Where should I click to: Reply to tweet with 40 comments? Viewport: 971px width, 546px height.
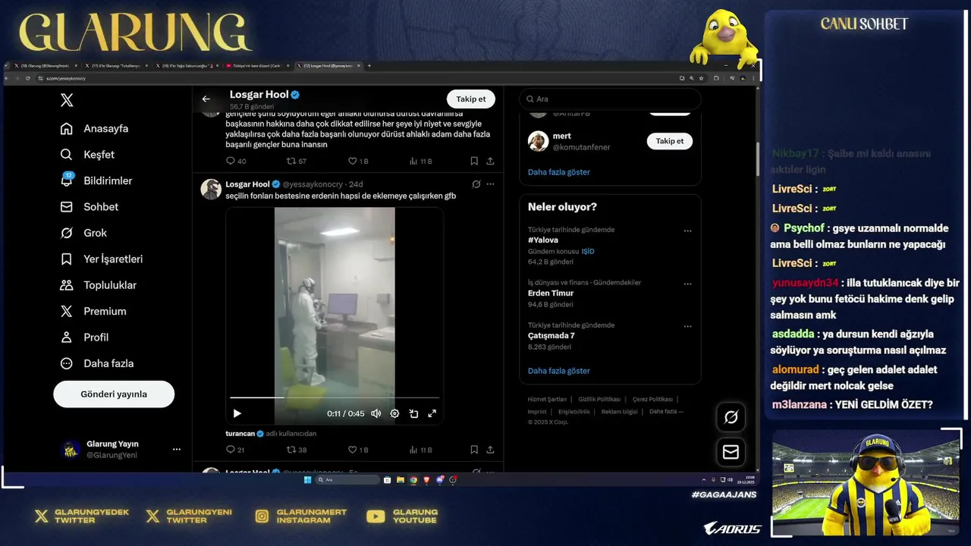point(236,162)
